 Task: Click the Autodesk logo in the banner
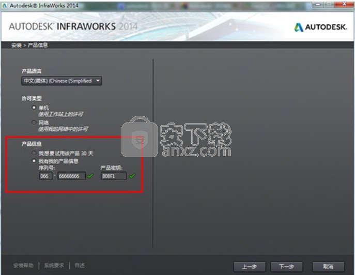pos(320,27)
